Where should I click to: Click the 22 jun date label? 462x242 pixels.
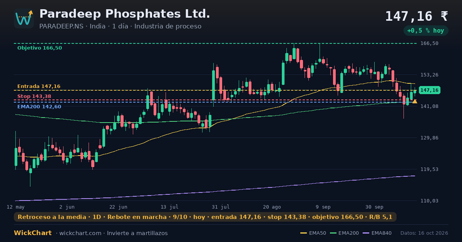pyautogui.click(x=118, y=207)
